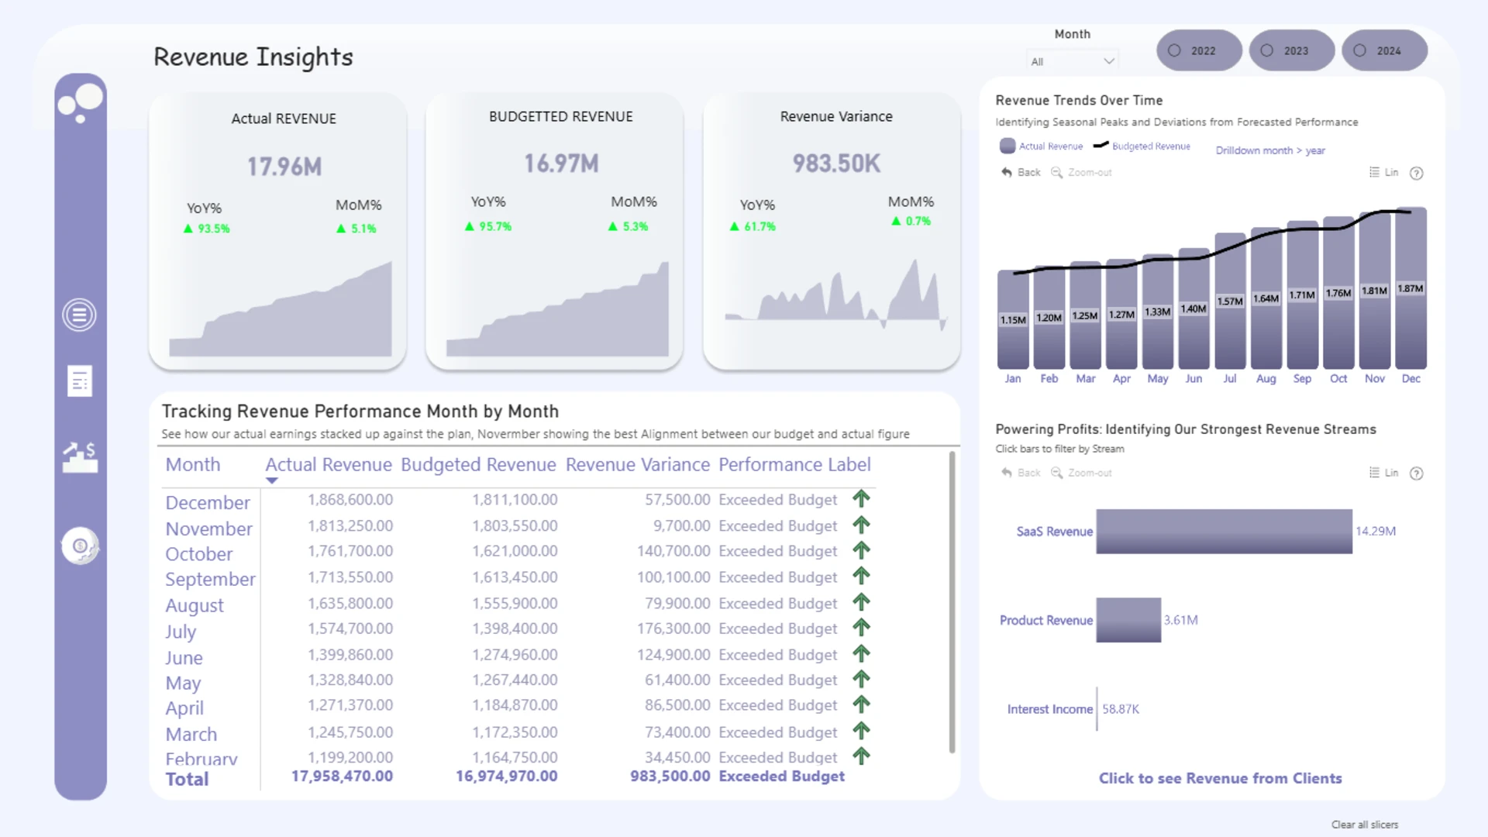Sort table by Budgeted Revenue header
This screenshot has width=1488, height=837.
[478, 464]
